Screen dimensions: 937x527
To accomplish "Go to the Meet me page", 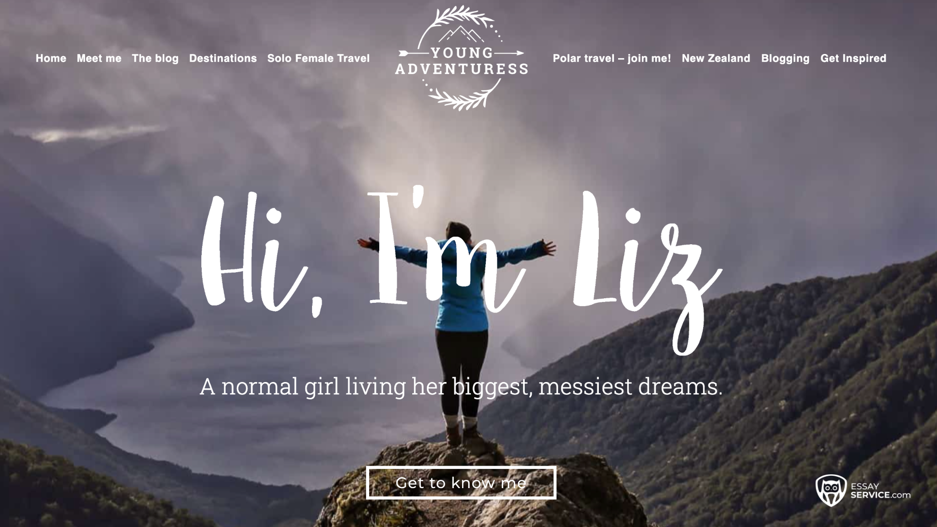I will pyautogui.click(x=99, y=58).
